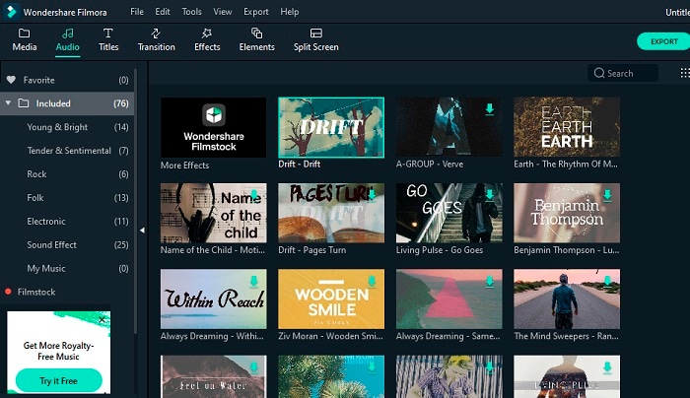Select the Tender & Sentimental category

coord(67,151)
